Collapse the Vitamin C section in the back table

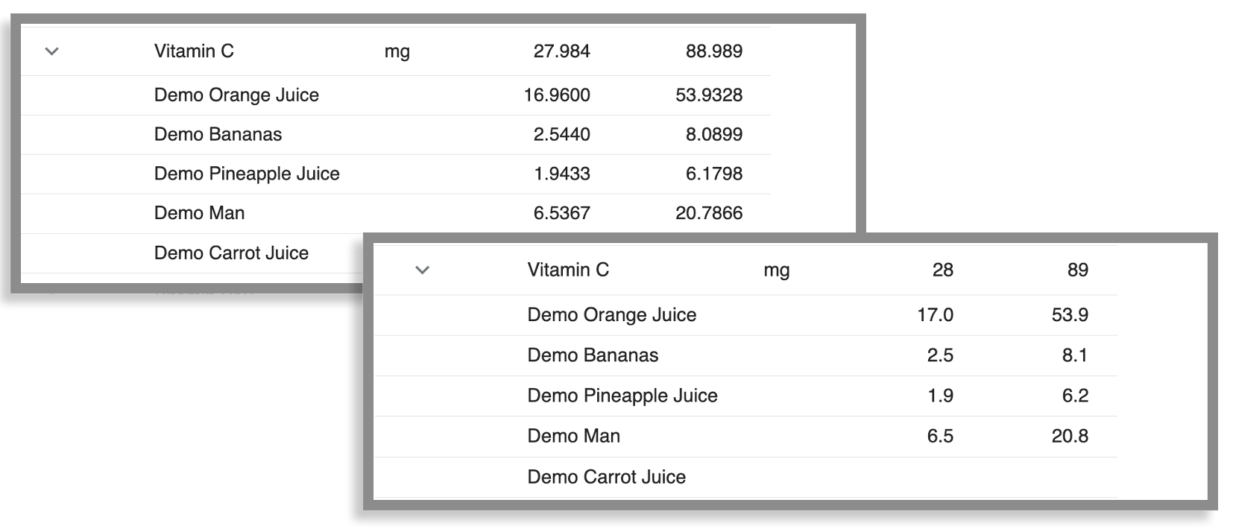(x=51, y=51)
